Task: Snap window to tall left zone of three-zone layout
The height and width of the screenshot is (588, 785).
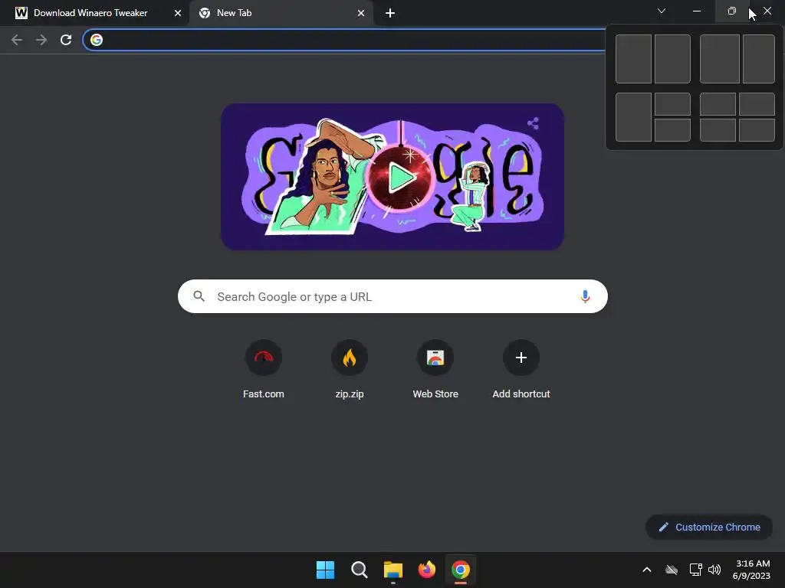Action: pyautogui.click(x=633, y=117)
